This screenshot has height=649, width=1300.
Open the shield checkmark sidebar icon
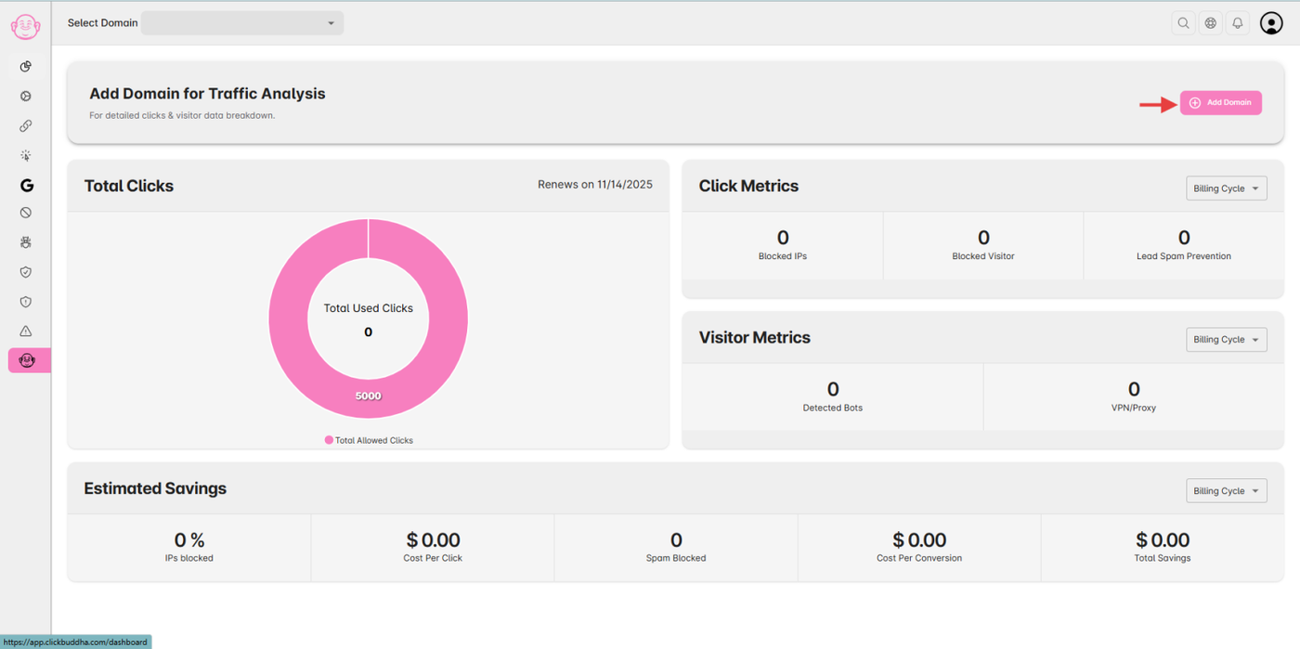[x=26, y=272]
